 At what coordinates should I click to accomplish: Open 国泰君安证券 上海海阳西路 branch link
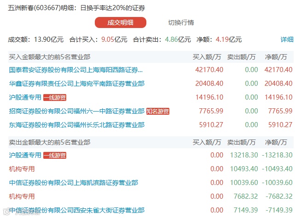(x=76, y=70)
